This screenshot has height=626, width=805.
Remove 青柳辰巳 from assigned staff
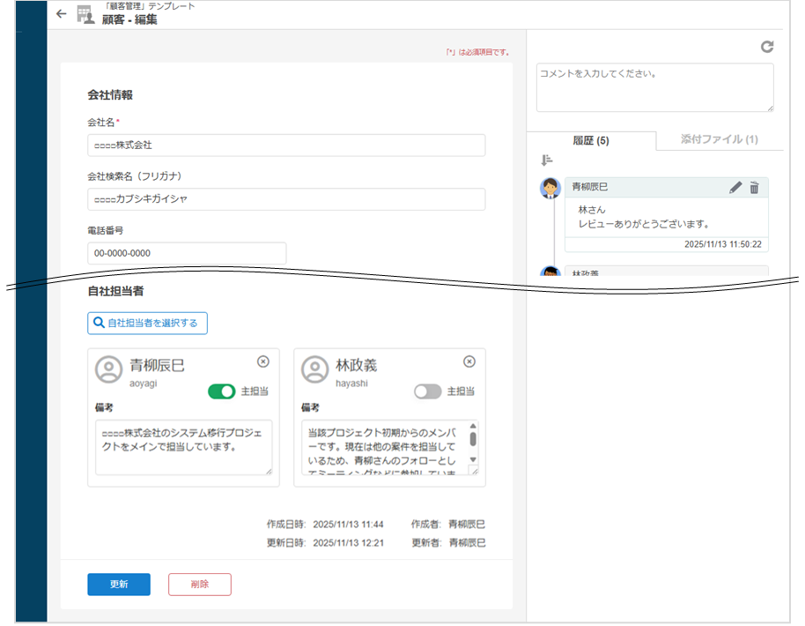(x=262, y=361)
